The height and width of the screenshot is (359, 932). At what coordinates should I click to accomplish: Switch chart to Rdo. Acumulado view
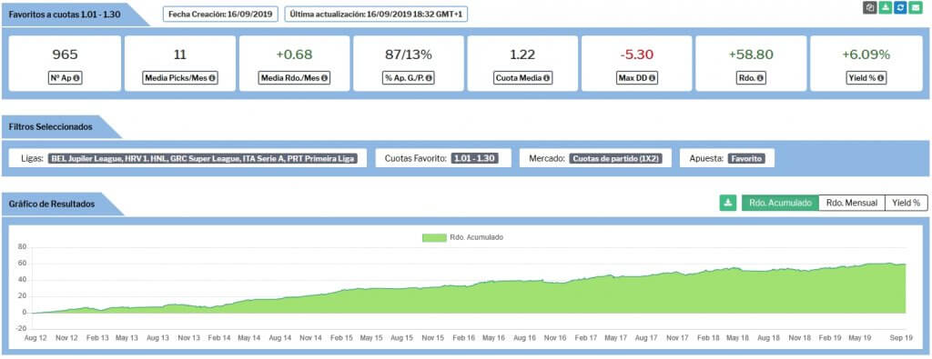[780, 203]
